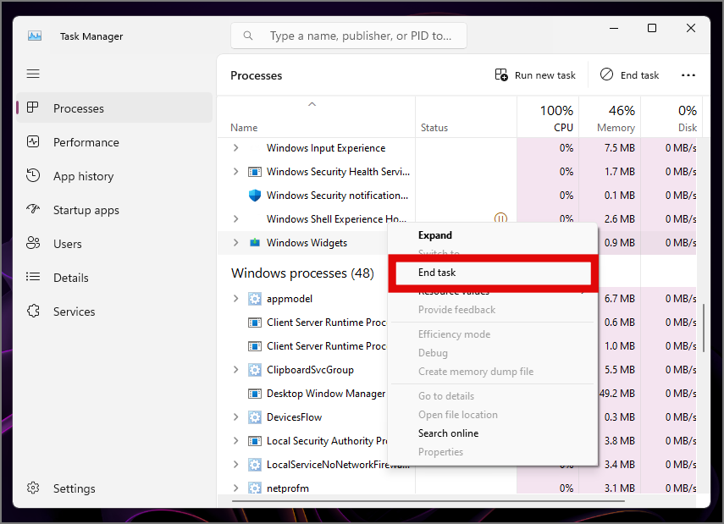The image size is (724, 524).
Task: Go to App history page
Action: pos(114,176)
